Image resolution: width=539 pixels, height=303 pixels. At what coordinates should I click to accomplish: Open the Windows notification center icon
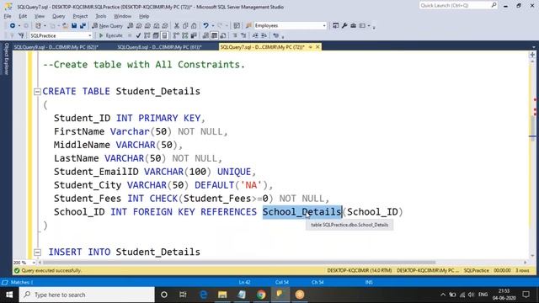526,295
